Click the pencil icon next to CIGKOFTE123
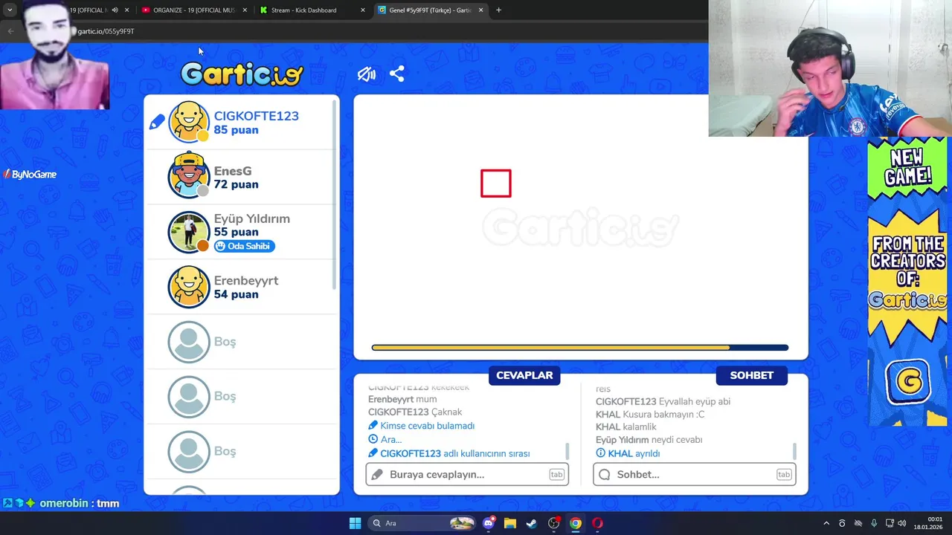 pos(157,122)
